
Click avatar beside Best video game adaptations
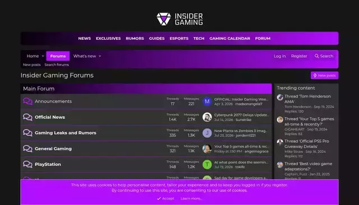tap(280, 165)
